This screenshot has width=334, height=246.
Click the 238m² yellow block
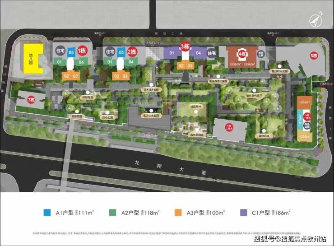[x=305, y=136]
